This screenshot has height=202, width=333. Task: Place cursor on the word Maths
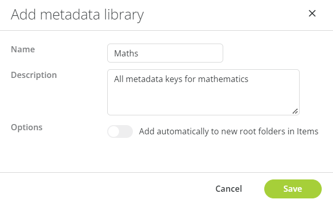(126, 53)
